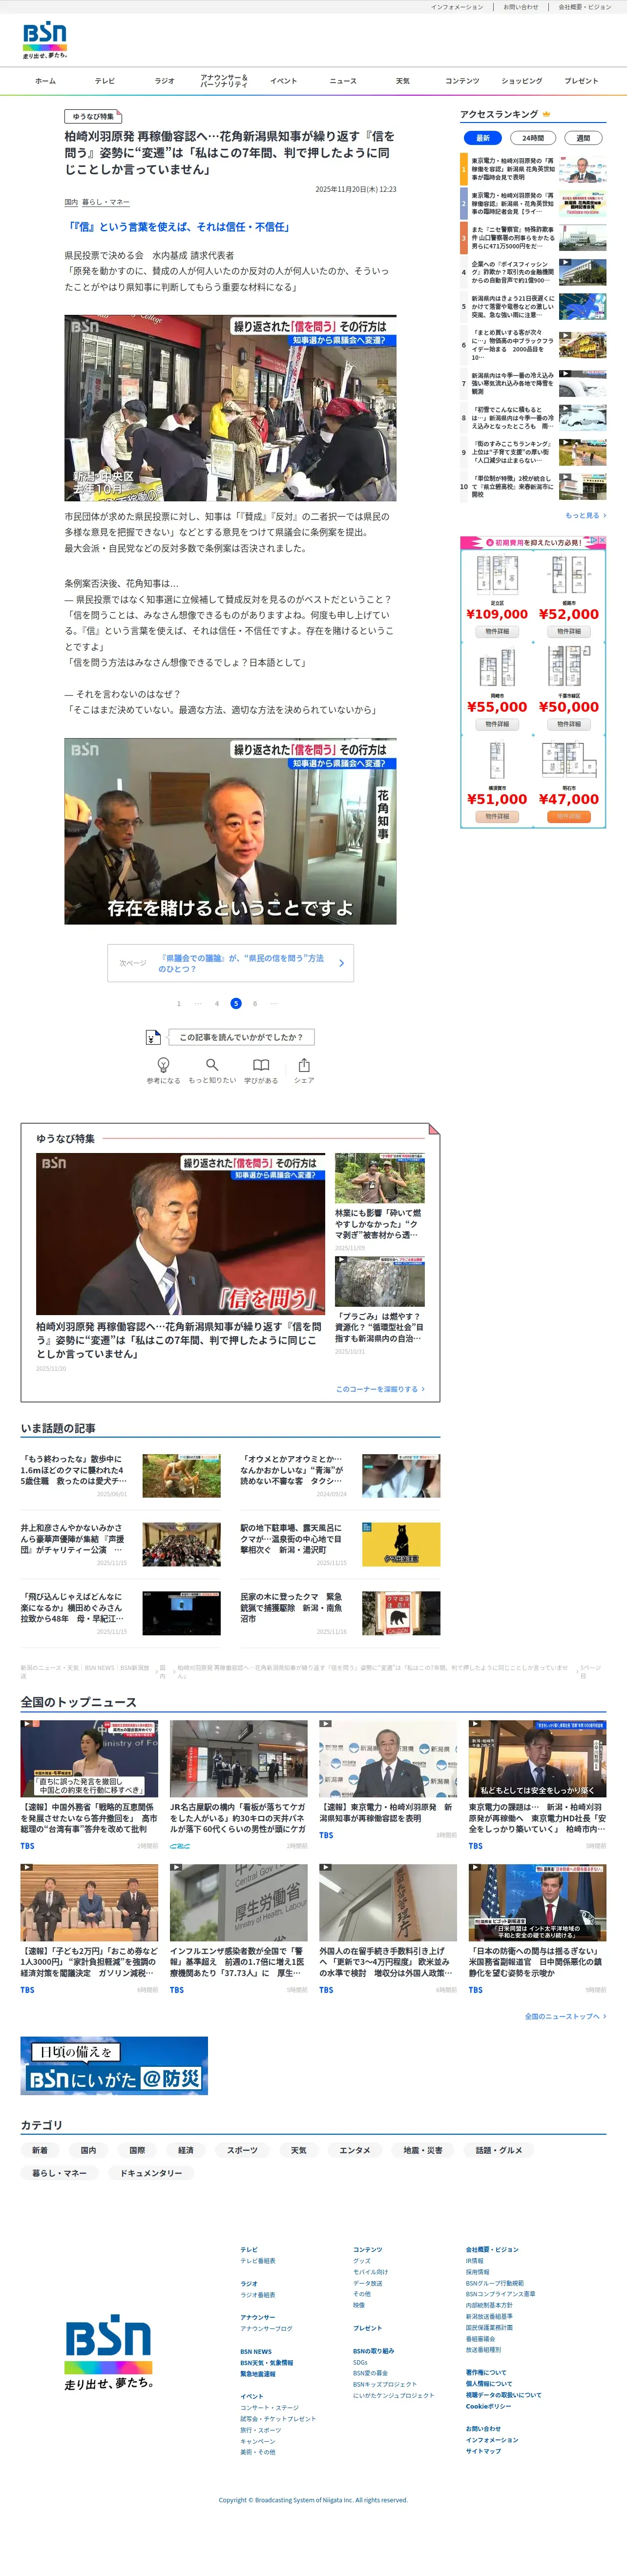Click 物件詳細 under the ¥50,000 listing

[569, 724]
